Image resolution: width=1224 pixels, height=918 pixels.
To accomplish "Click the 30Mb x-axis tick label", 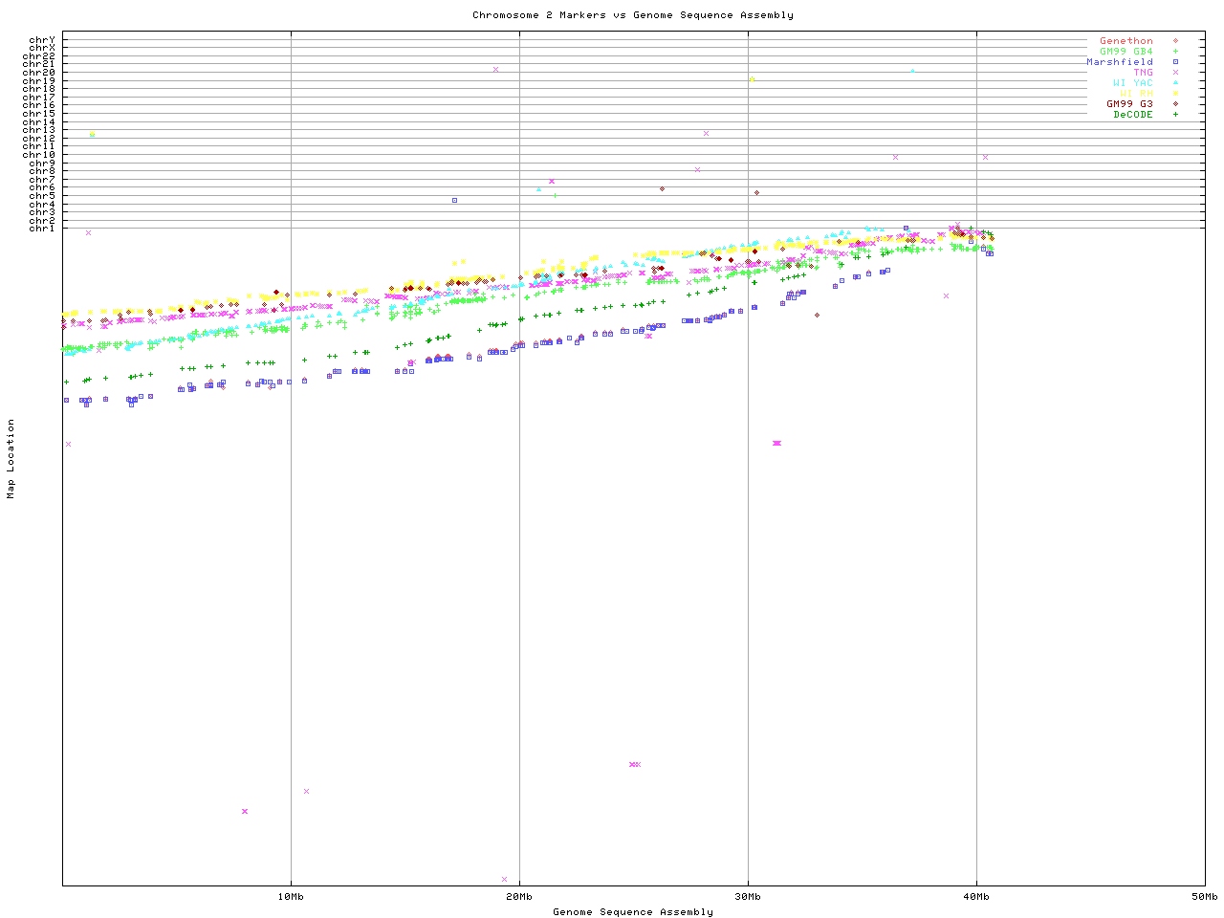I will coord(748,897).
